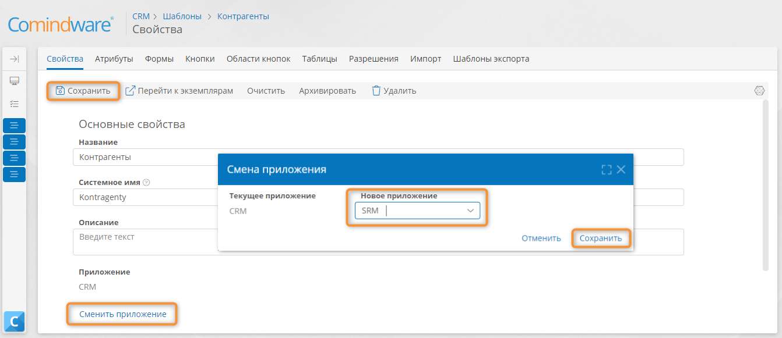
Task: Click the blue C logo in sidebar
Action: coord(15,321)
